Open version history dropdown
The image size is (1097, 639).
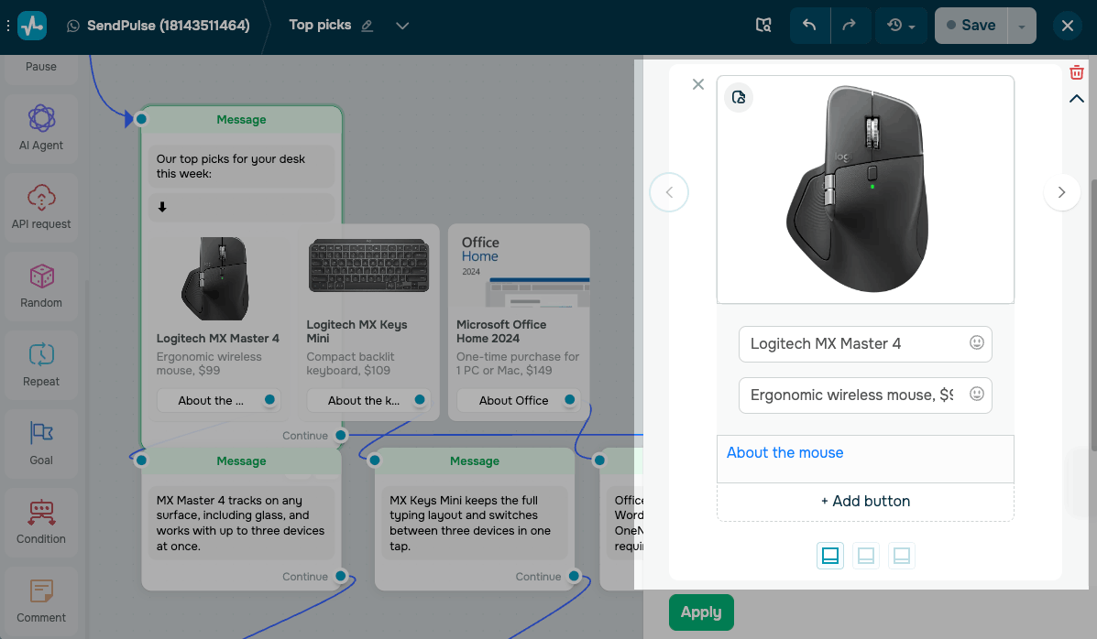(901, 26)
